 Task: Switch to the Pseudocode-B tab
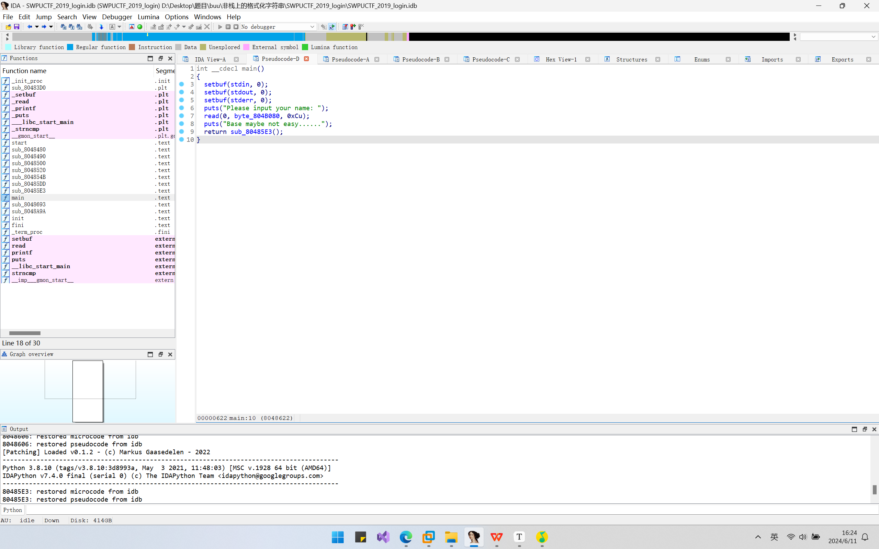pos(421,59)
